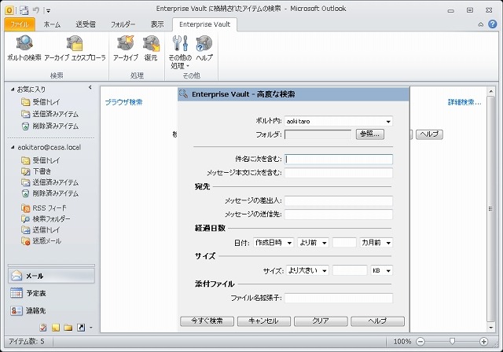Viewport: 503px width, 352px height.
Task: Open the より前 date comparison dropdown
Action: click(313, 243)
